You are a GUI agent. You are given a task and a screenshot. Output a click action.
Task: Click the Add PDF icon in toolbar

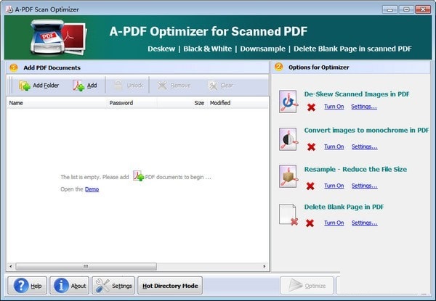pyautogui.click(x=78, y=86)
